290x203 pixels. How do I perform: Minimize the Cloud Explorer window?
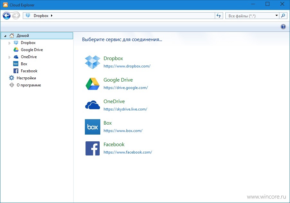click(x=253, y=4)
